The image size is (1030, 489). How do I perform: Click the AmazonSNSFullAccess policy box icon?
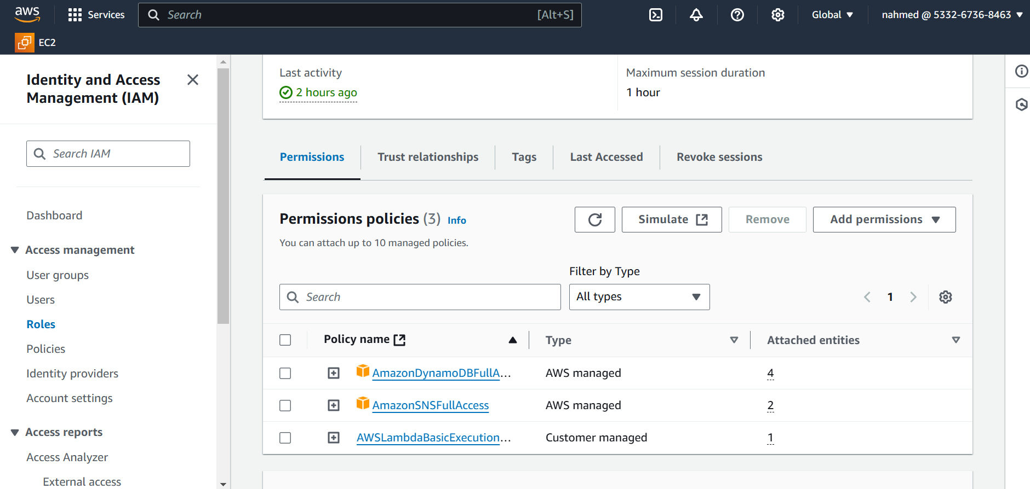363,404
